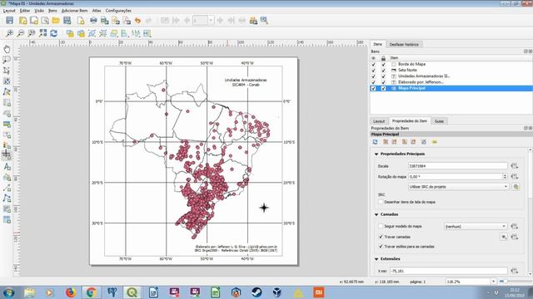533x299 pixels.
Task: Open Firefox from the Windows taskbar
Action: click(x=71, y=292)
